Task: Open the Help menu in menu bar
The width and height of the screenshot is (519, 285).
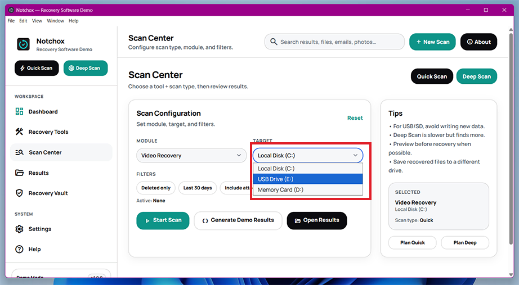Action: pos(74,21)
